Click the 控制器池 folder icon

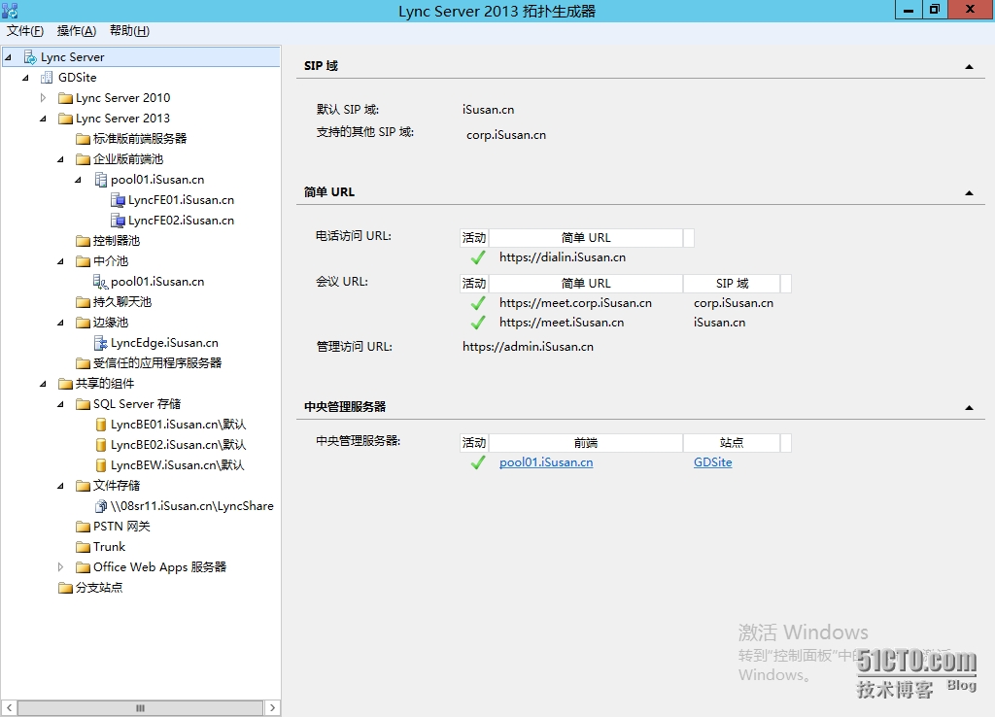(83, 241)
